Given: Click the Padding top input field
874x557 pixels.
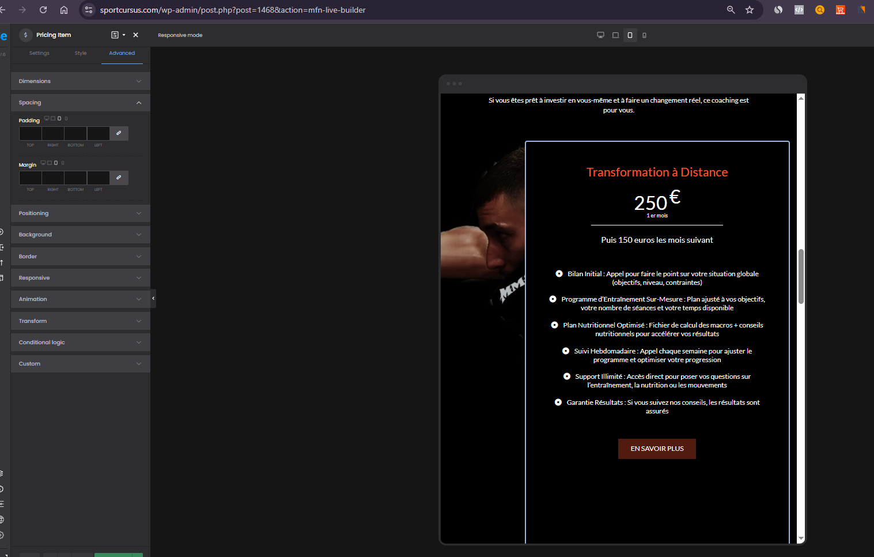Looking at the screenshot, I should 31,133.
